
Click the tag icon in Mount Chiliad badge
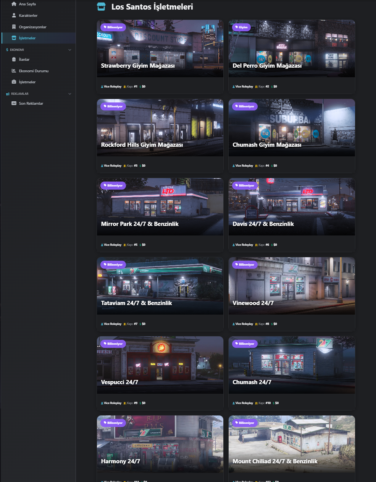pos(237,423)
